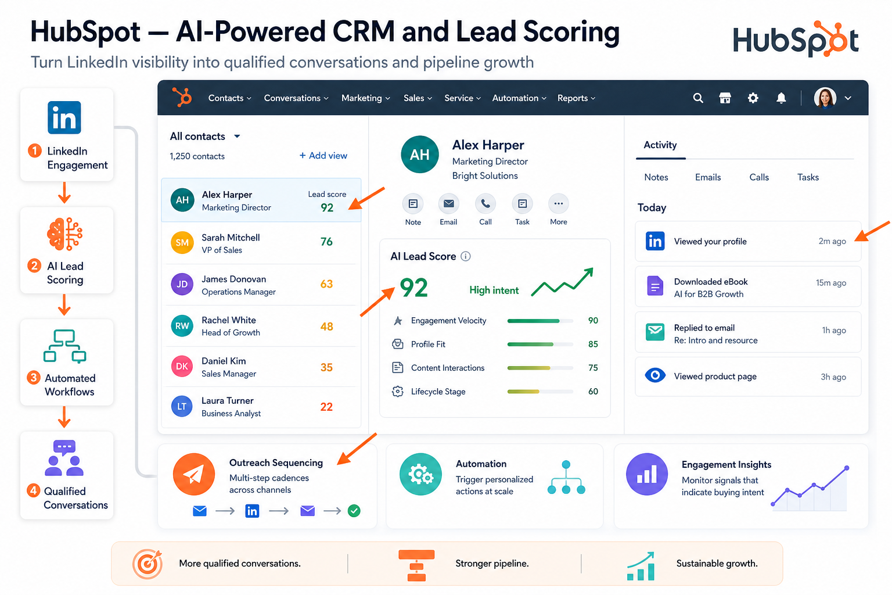Click the AI Lead Scoring brain icon
Screen dimensions: 892x595
(x=64, y=234)
